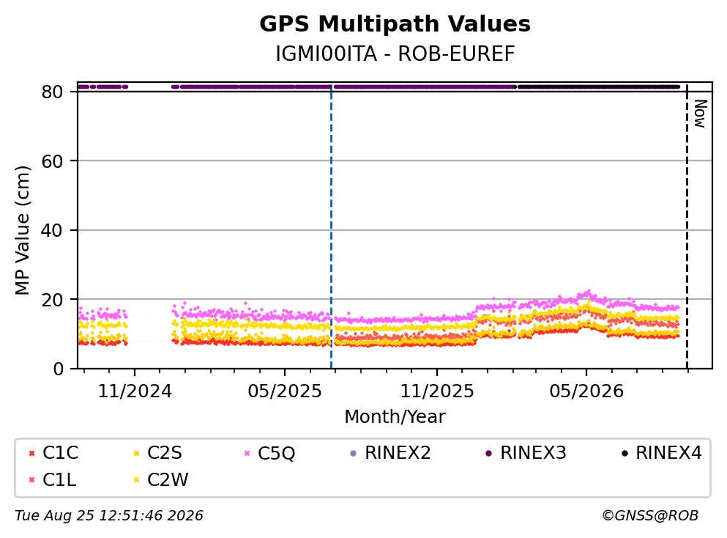Click the RINEX2 legend dot

point(354,454)
